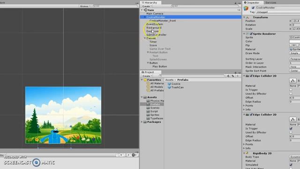This screenshot has height=169, width=300.
Task: Click the Sprite Renderer Color swatch
Action: (x=295, y=41)
